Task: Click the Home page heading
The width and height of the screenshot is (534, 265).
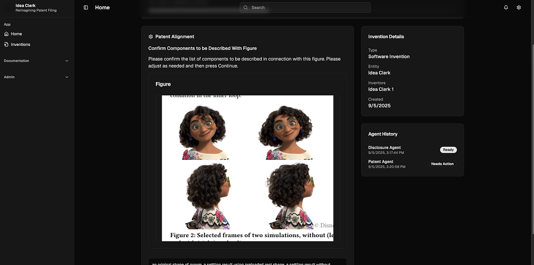Action: [102, 8]
